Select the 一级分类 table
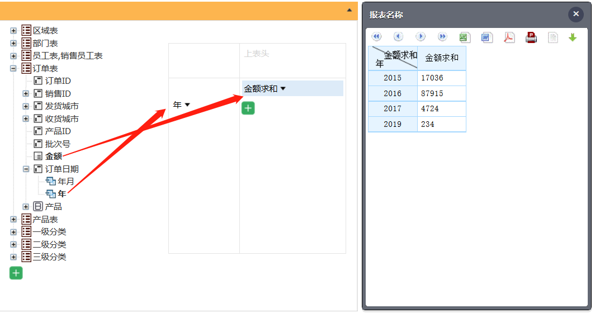This screenshot has width=595, height=313. pyautogui.click(x=49, y=232)
